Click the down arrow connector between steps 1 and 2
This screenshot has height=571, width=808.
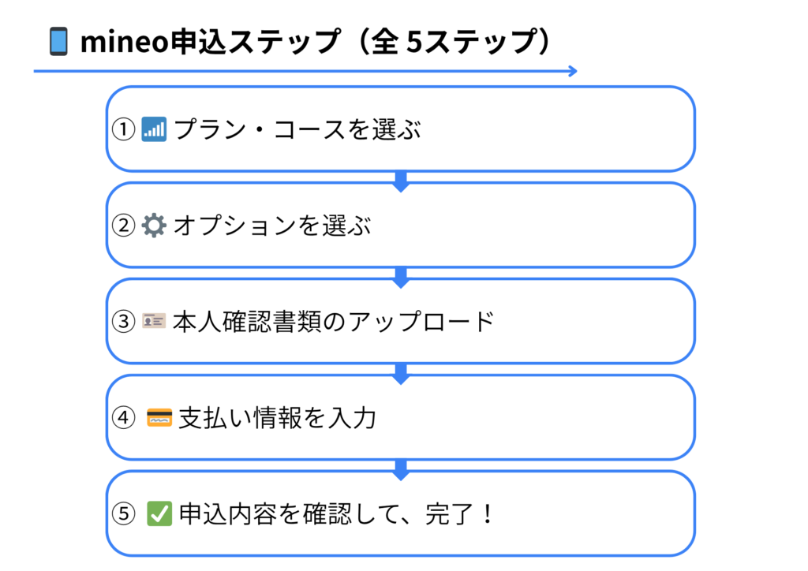(x=401, y=181)
